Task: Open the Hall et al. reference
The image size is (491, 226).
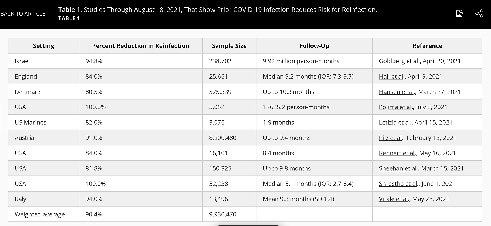Action: click(x=391, y=76)
